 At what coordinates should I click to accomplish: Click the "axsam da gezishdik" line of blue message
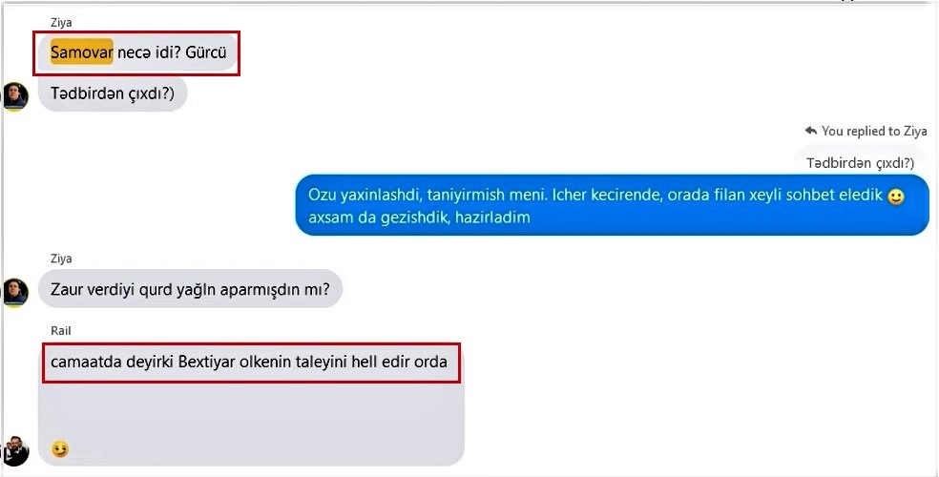(419, 217)
